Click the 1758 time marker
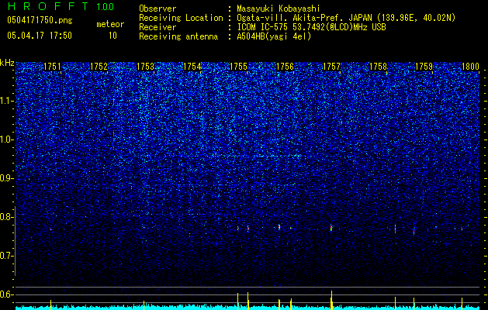The height and width of the screenshot is (310, 488). click(378, 67)
